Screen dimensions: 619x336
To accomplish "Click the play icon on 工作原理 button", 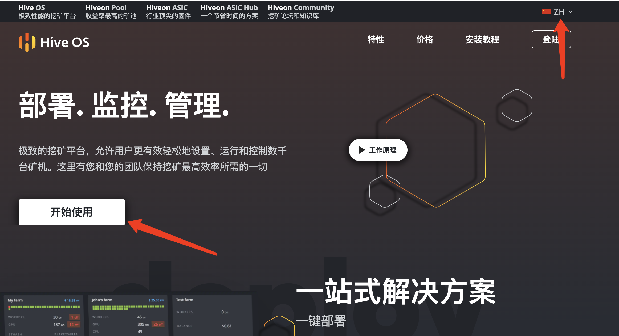I will point(361,150).
